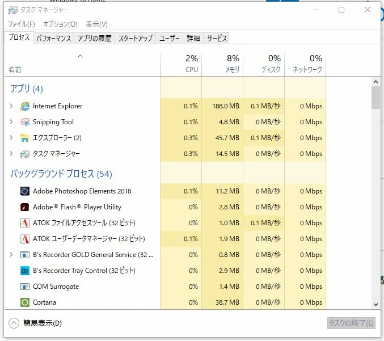Click the Internet Explorer icon
The width and height of the screenshot is (384, 341).
(25, 106)
